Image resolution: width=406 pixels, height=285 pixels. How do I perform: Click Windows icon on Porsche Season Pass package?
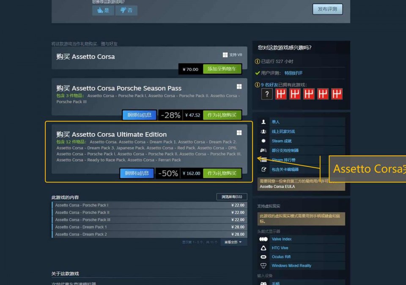pyautogui.click(x=239, y=87)
